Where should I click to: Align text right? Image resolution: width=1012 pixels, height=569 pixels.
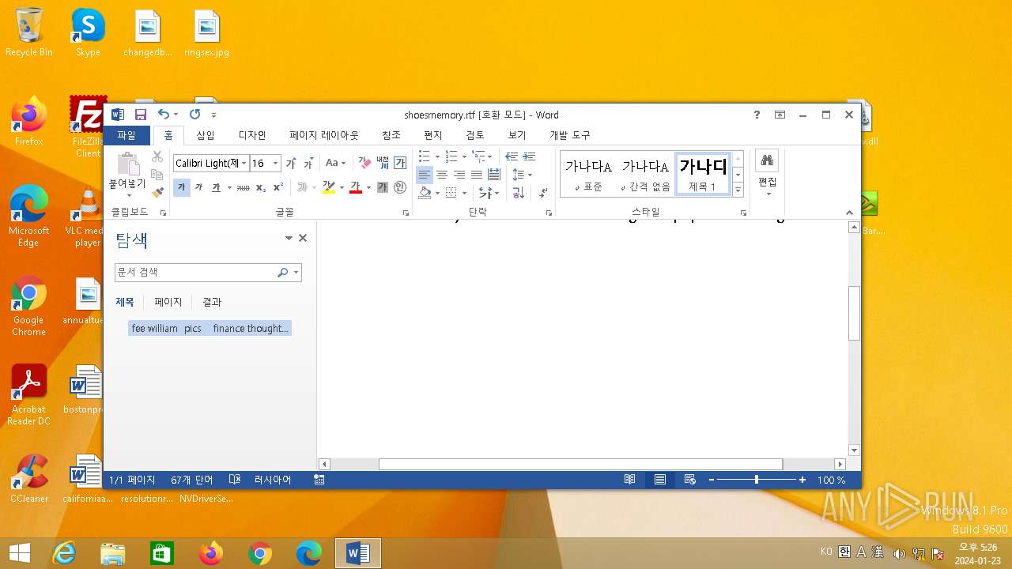point(459,175)
